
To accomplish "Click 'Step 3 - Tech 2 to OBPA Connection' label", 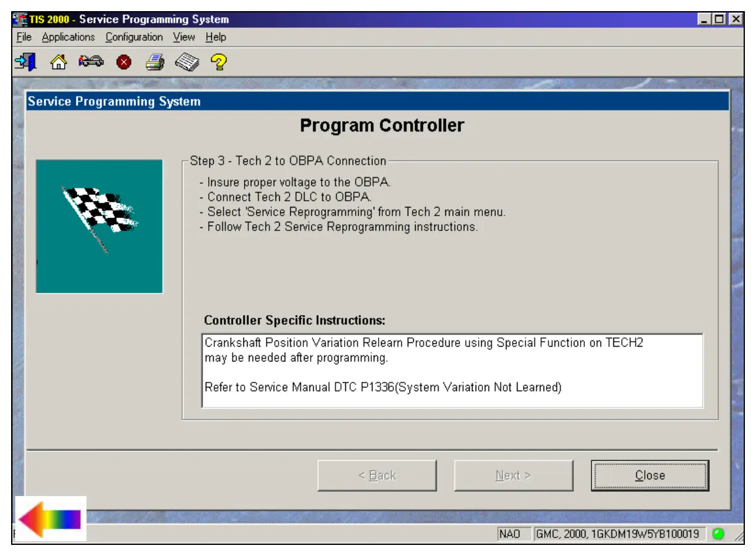I will coord(288,161).
